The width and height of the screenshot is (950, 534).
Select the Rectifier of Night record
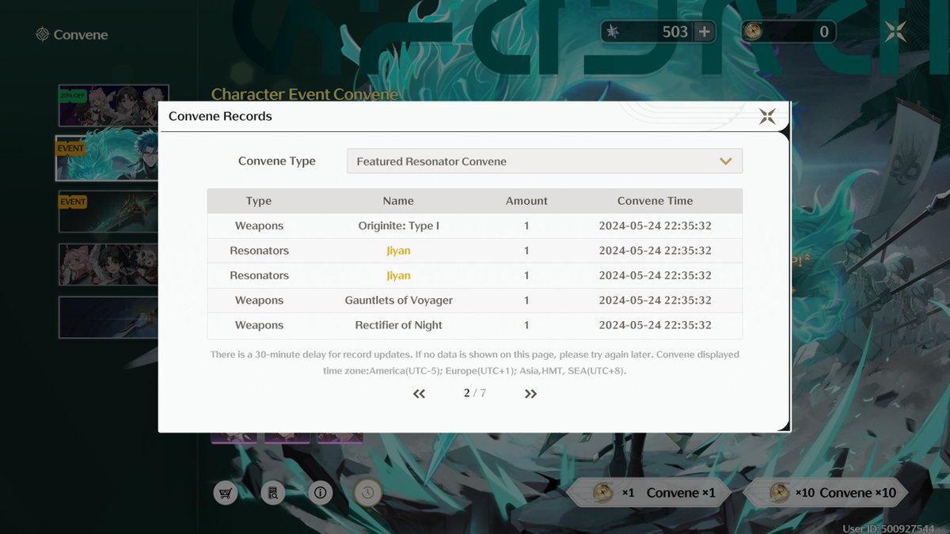tap(475, 325)
